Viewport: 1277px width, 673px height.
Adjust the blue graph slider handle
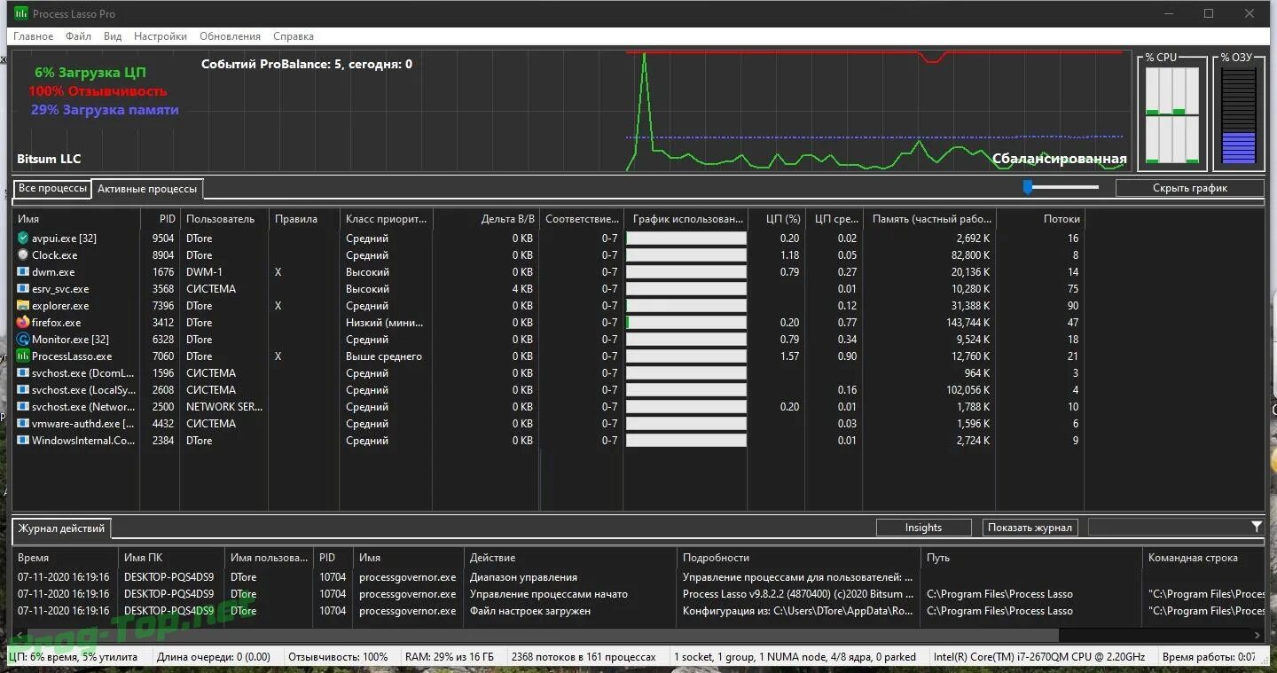[1028, 187]
